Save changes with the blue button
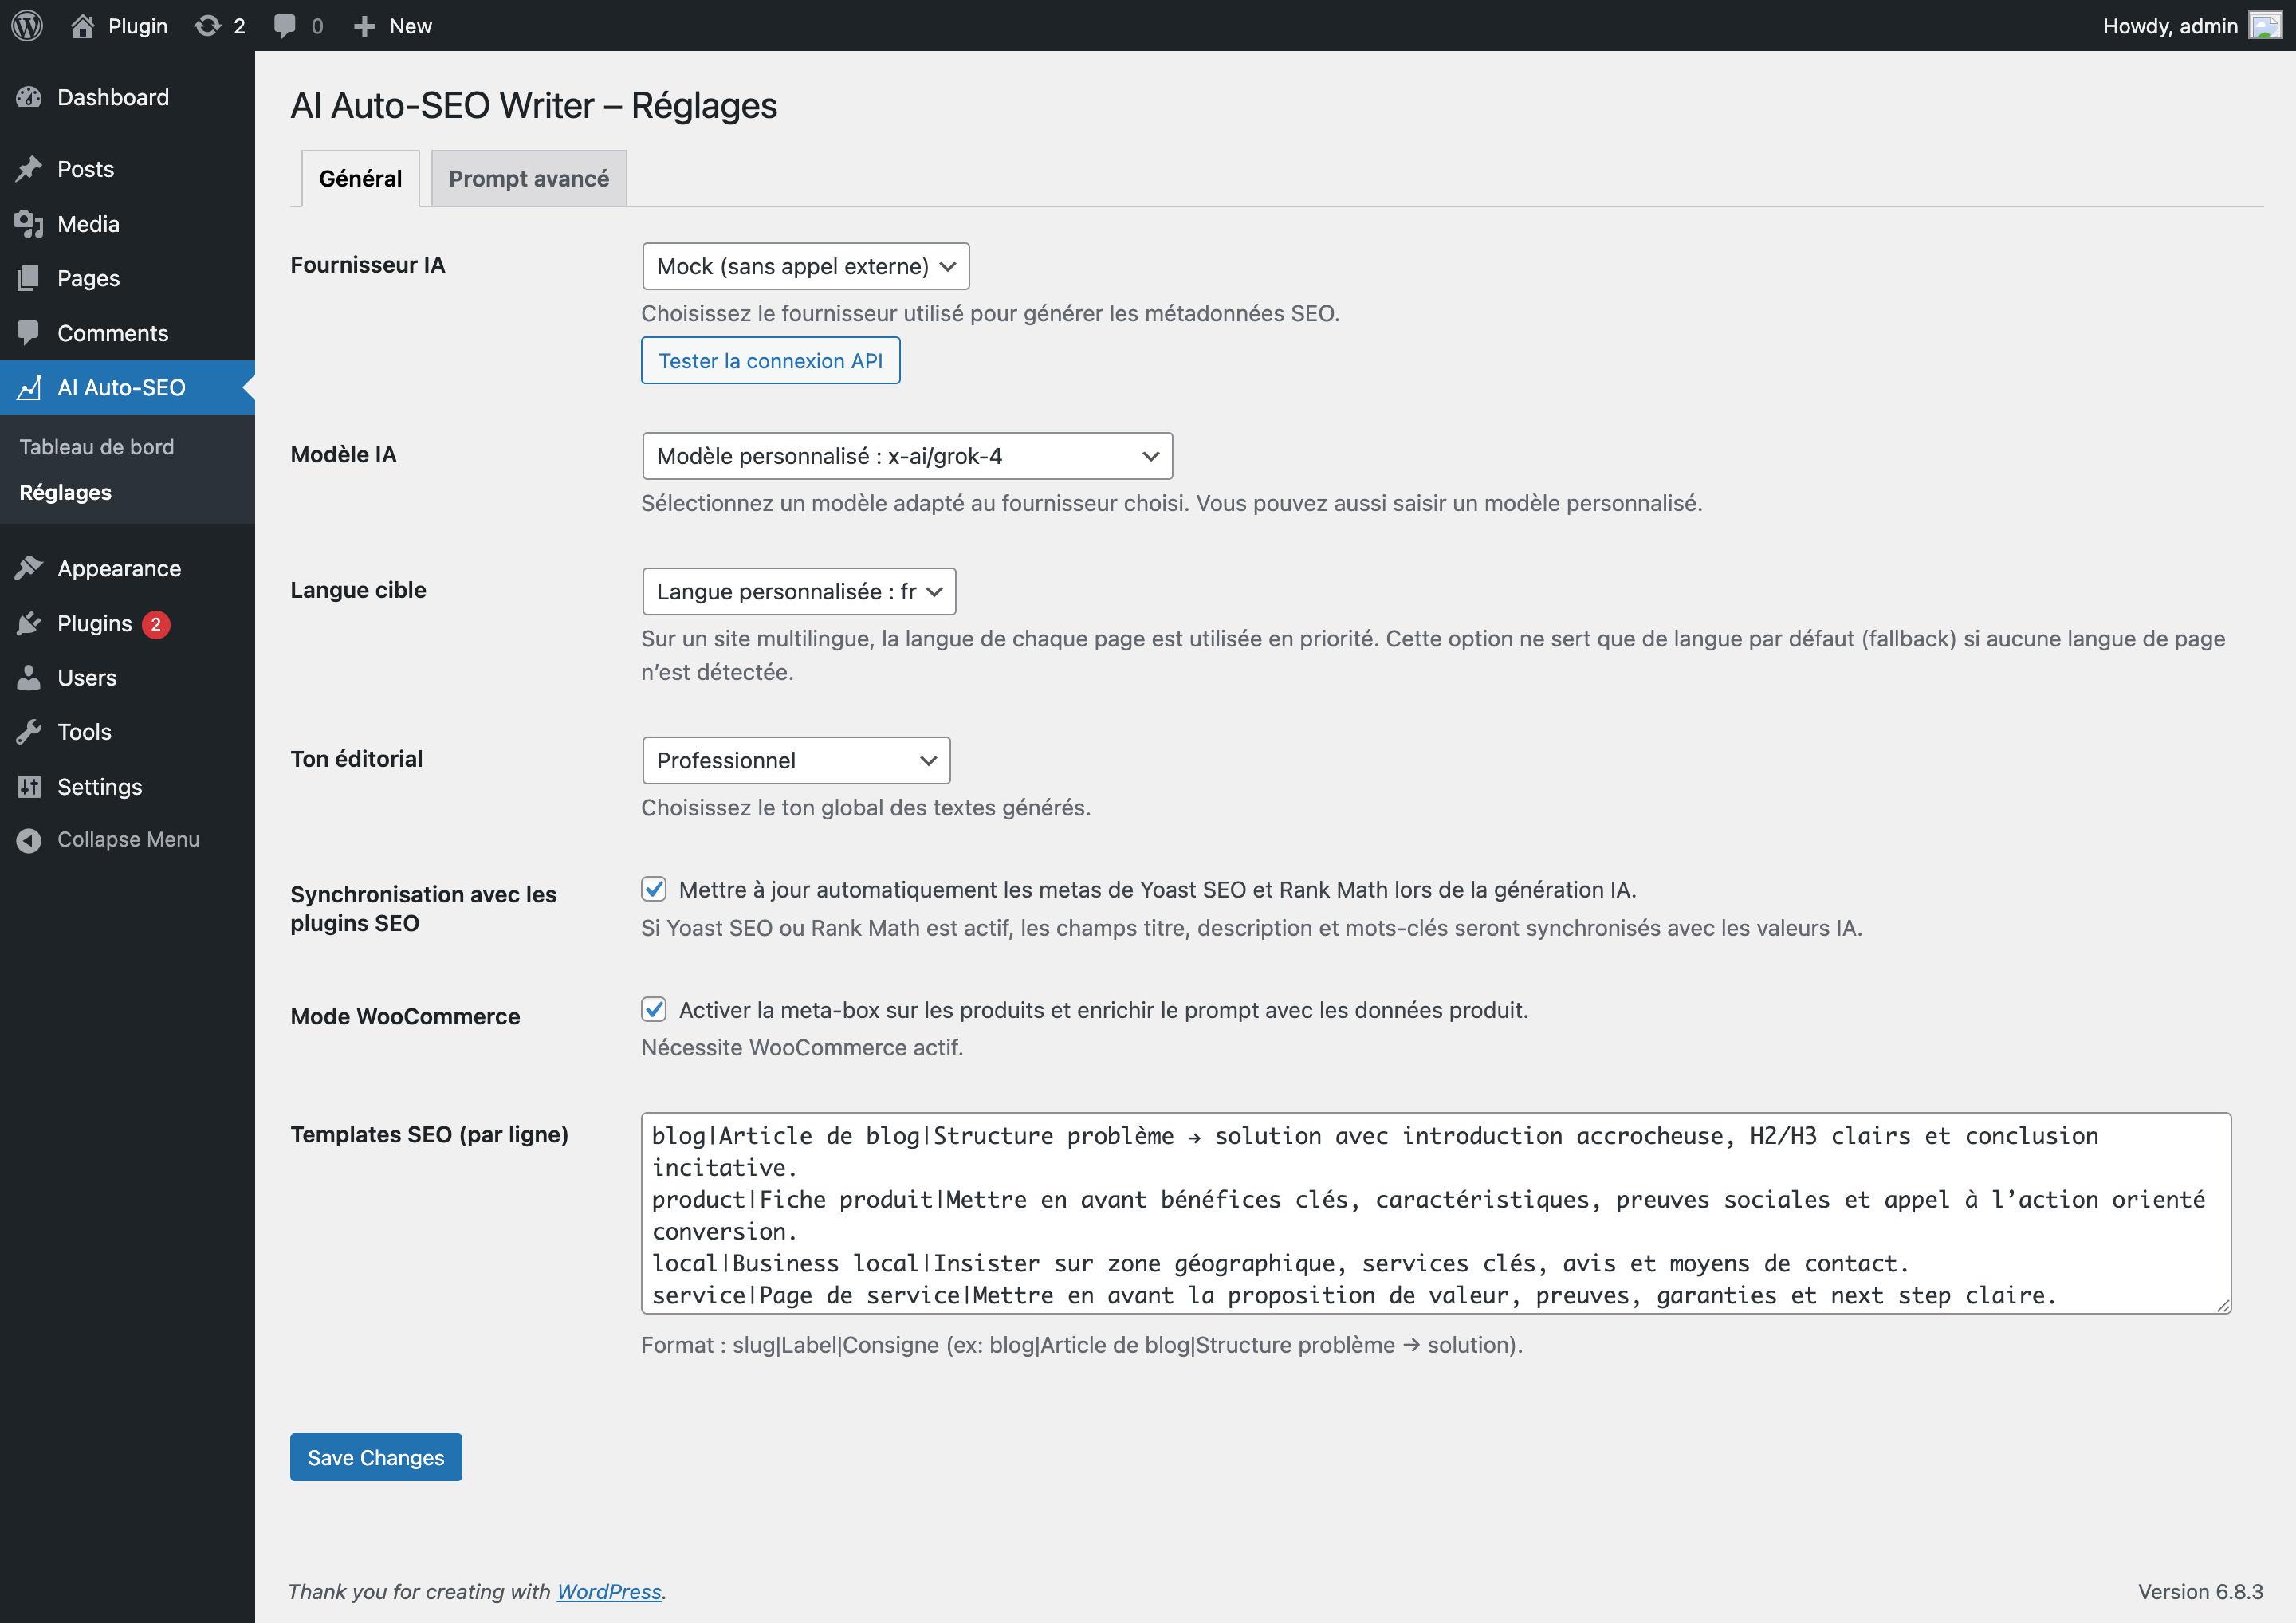Screen dimensions: 2296x1623 click(375, 1457)
